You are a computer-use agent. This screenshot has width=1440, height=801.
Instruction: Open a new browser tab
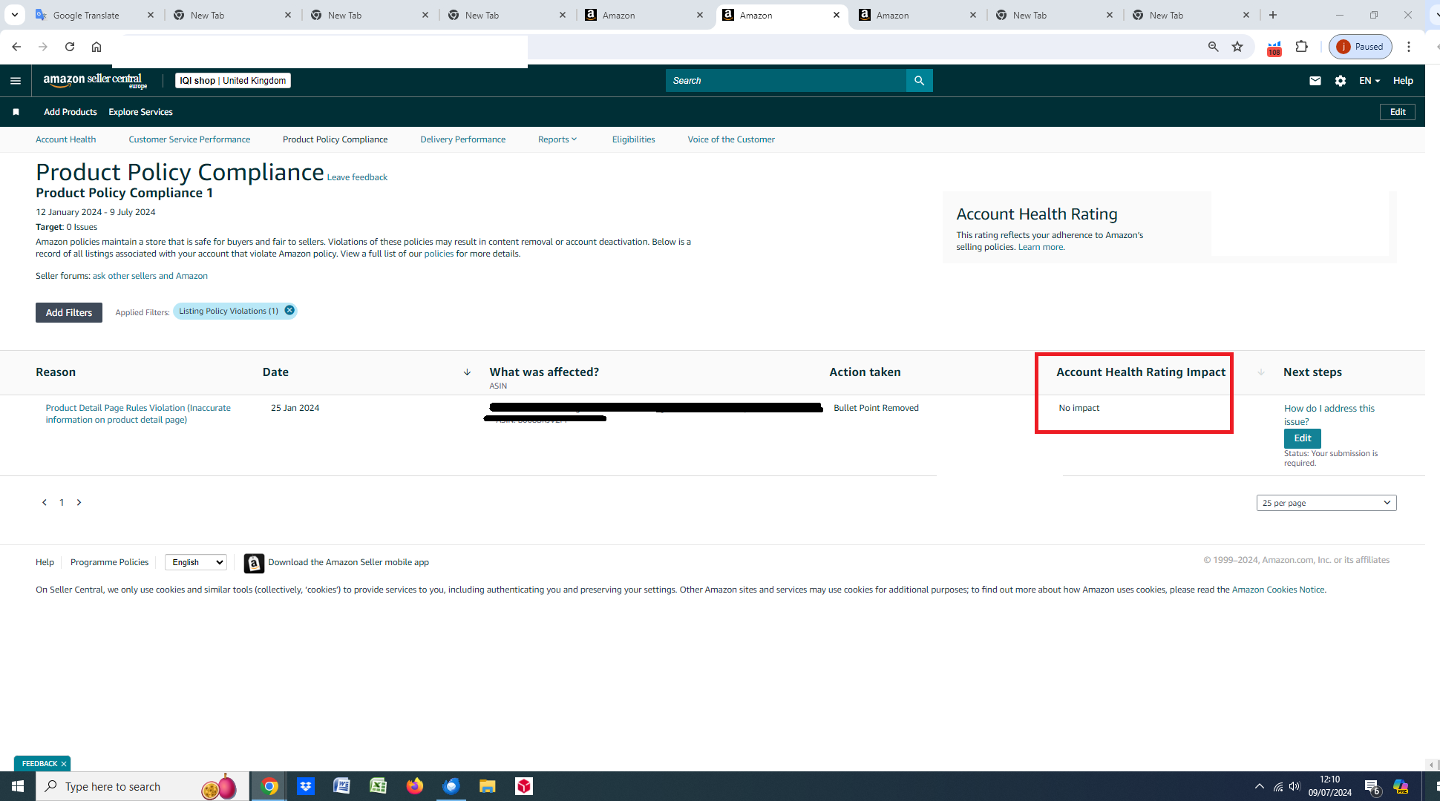click(x=1273, y=15)
